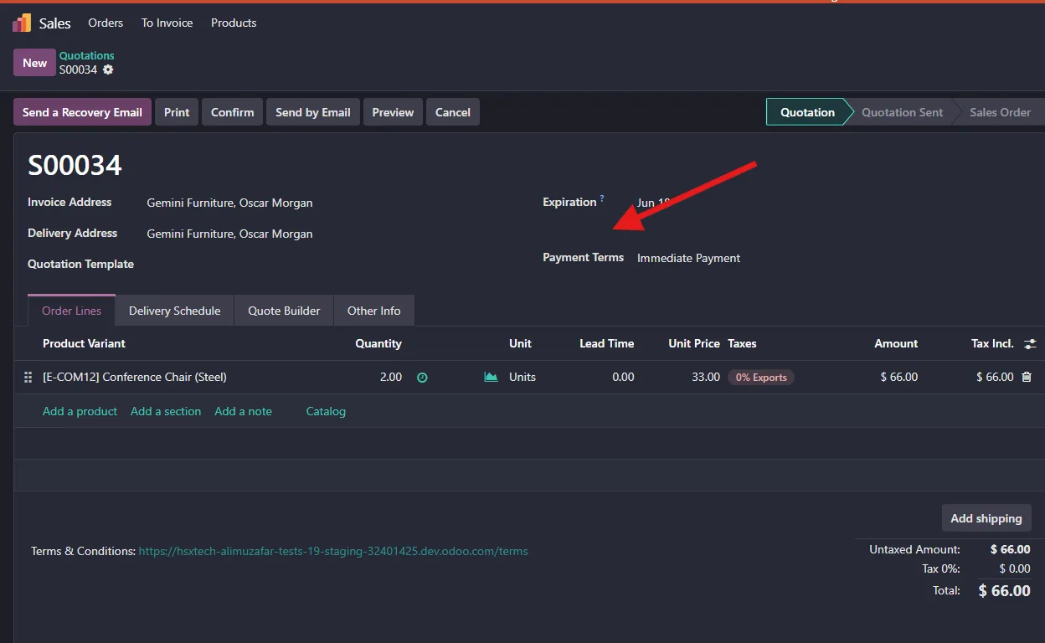
Task: Open the To Invoice menu
Action: tap(167, 23)
